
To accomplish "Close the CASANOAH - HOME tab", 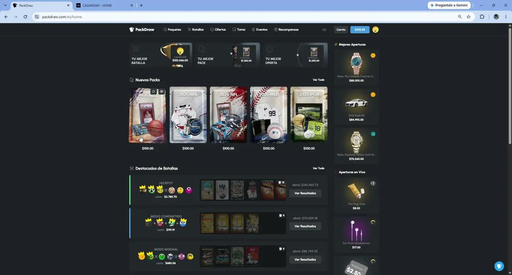I will point(132,5).
